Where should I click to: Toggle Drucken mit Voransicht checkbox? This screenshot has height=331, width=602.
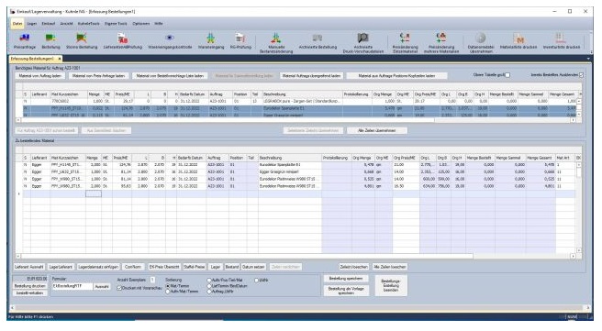pyautogui.click(x=119, y=288)
